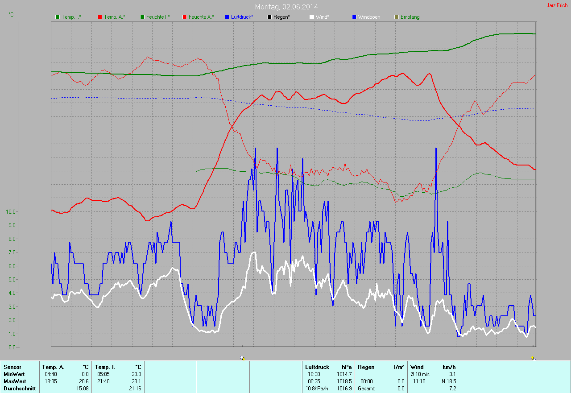Image resolution: width=571 pixels, height=393 pixels.
Task: Click the olive Empfang legend swatch
Action: pos(397,17)
